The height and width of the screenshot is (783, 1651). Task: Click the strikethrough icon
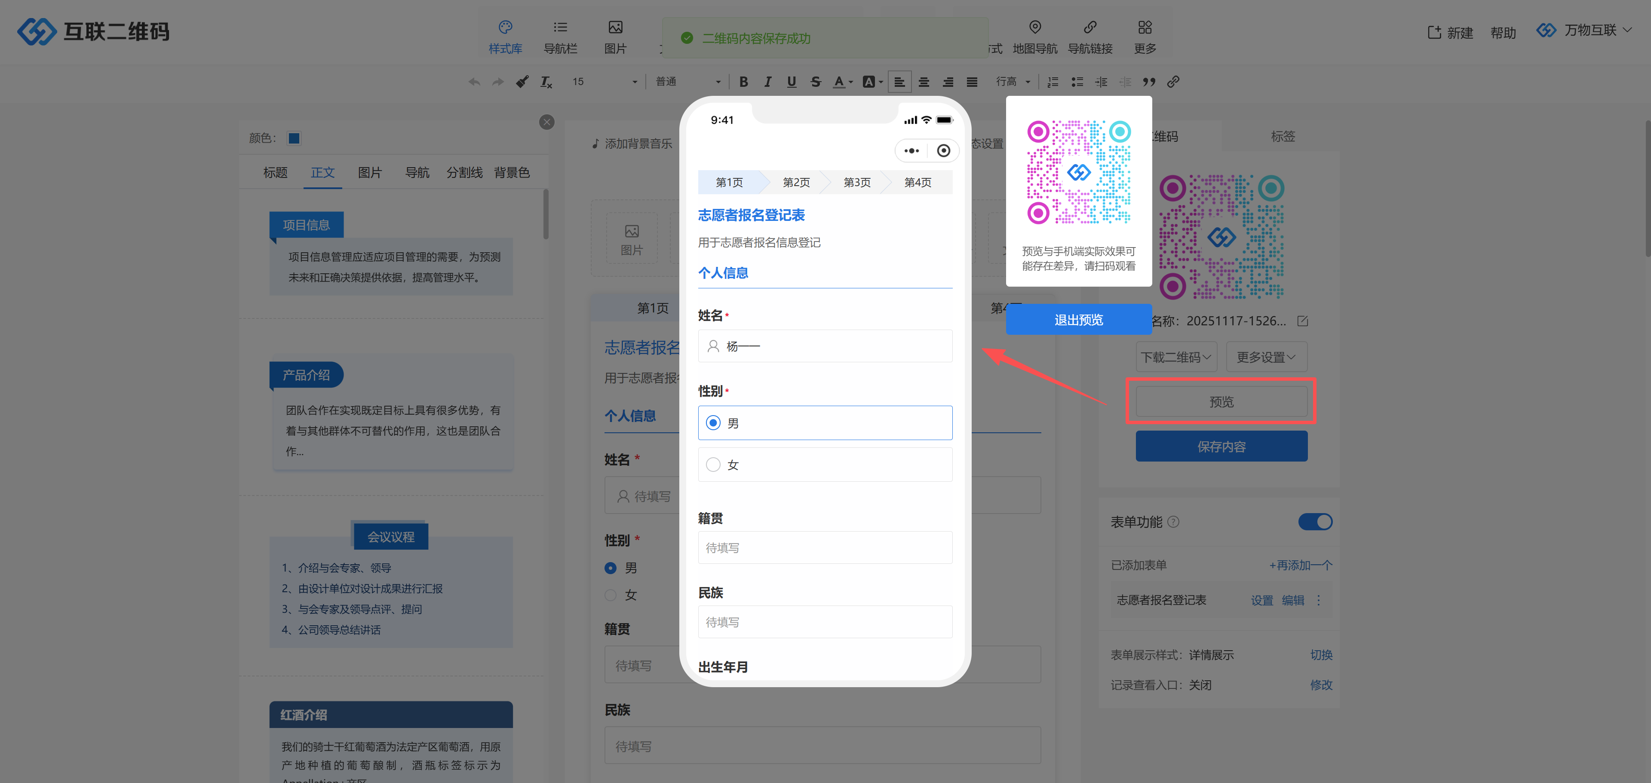(815, 81)
